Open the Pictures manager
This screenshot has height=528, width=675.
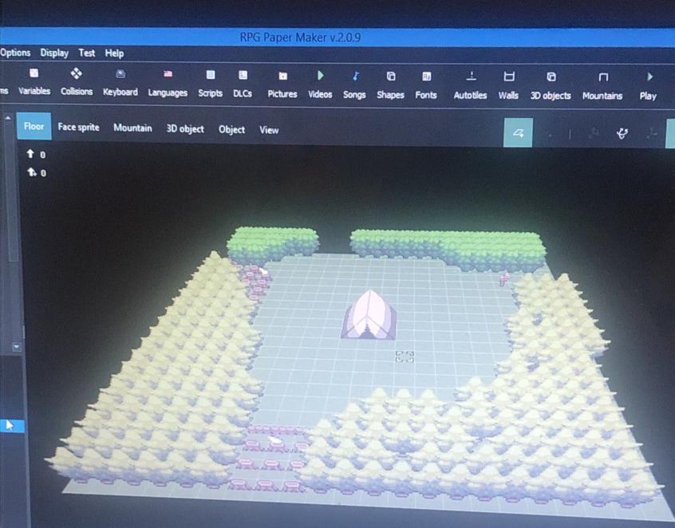point(282,85)
